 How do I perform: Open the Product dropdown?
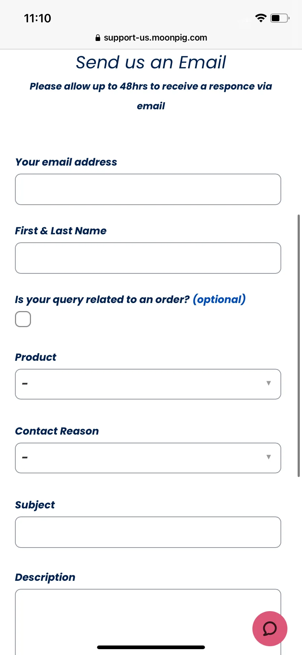148,384
